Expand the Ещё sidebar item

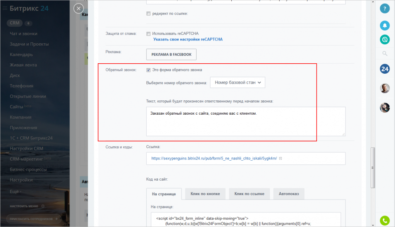tap(15, 191)
